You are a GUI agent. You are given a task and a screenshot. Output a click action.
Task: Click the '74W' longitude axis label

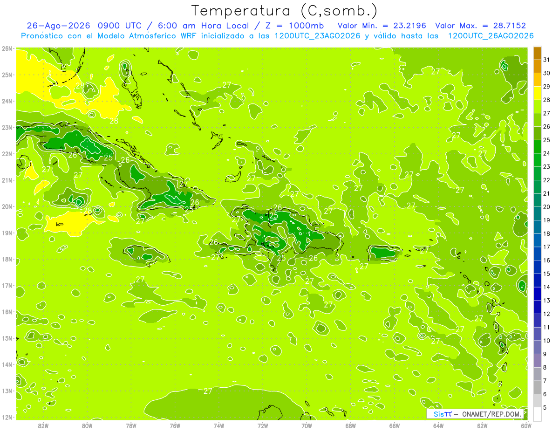pos(219,425)
